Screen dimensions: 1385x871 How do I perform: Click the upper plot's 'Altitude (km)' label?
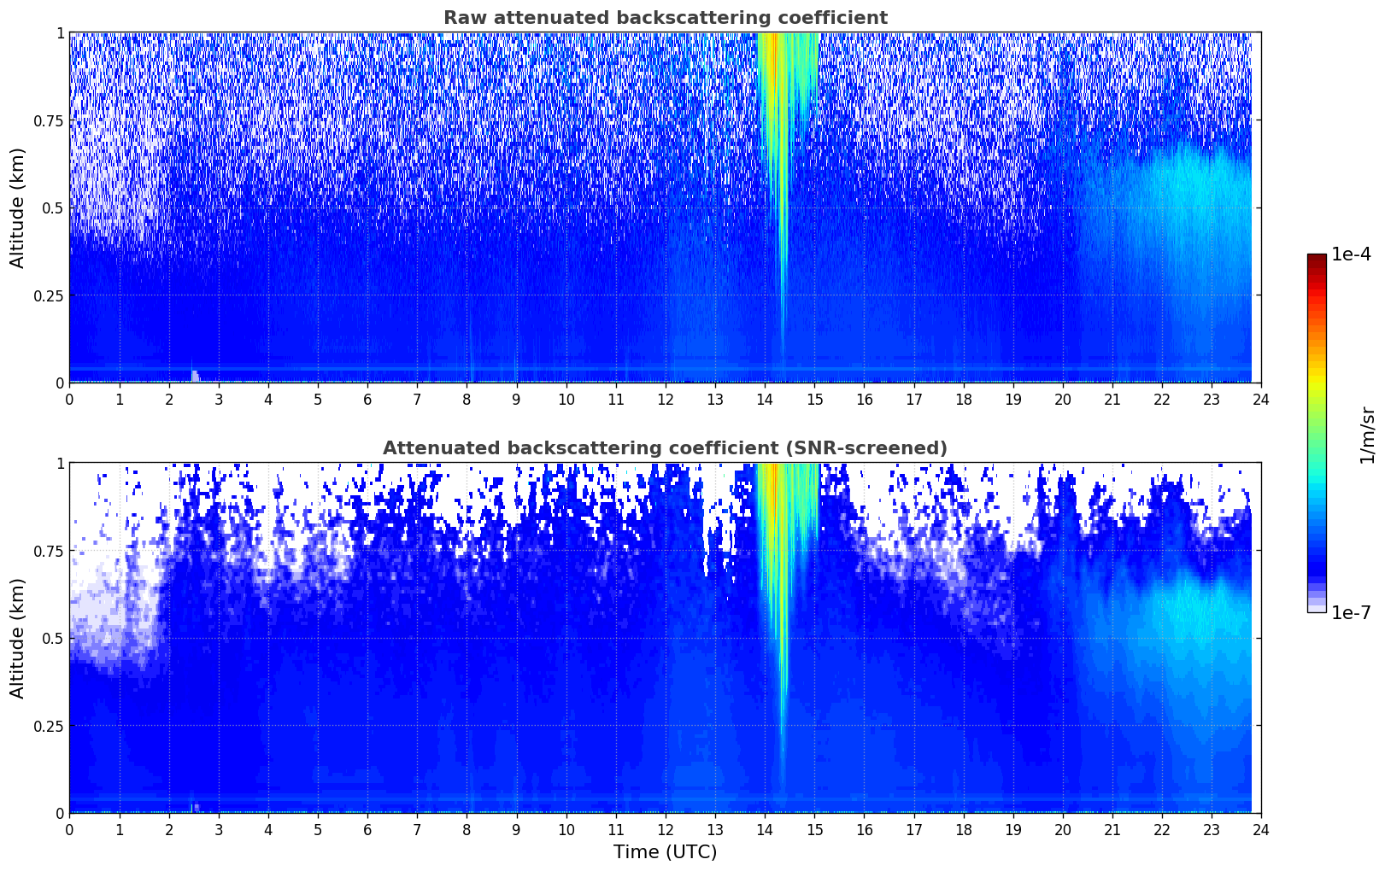pos(18,208)
